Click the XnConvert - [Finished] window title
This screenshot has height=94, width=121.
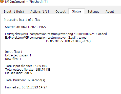tap(26, 2)
